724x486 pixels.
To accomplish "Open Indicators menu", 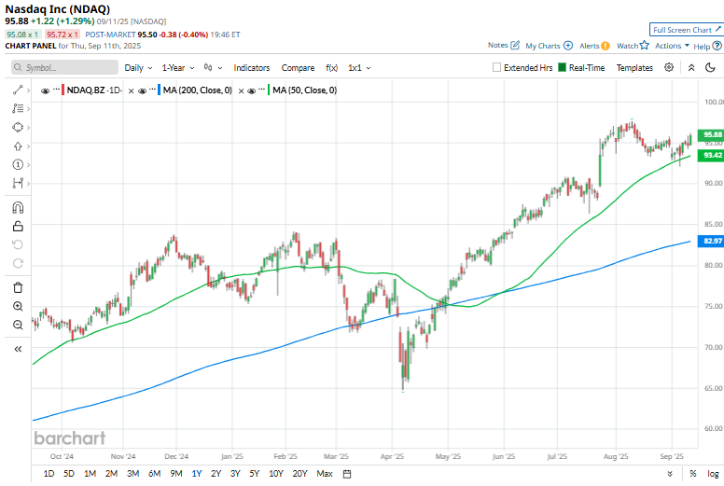I will pos(252,68).
